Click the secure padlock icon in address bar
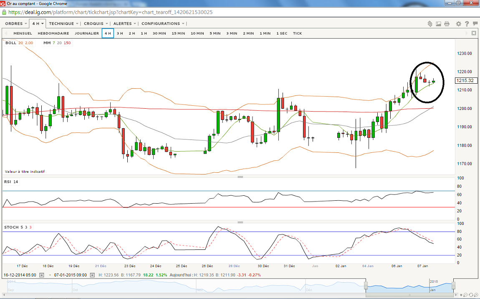480x299 pixels. coord(4,12)
